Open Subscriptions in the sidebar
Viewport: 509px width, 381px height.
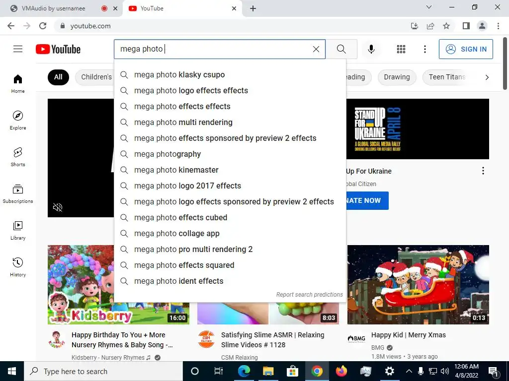click(x=18, y=193)
